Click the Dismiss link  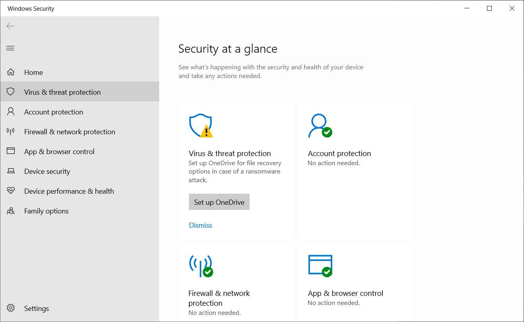point(200,225)
